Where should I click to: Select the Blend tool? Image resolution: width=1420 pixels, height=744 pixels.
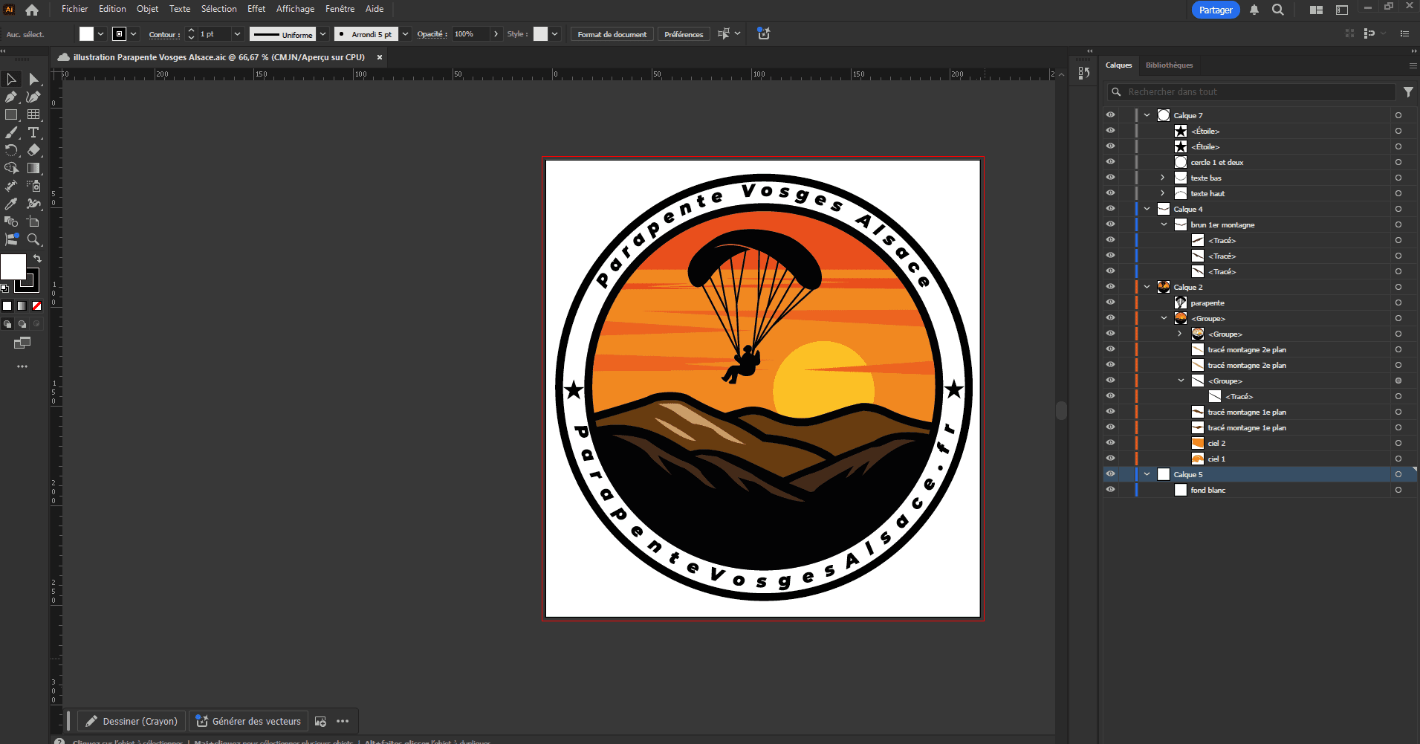(11, 221)
